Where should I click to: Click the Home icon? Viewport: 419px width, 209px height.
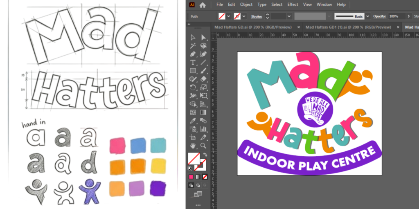[203, 5]
